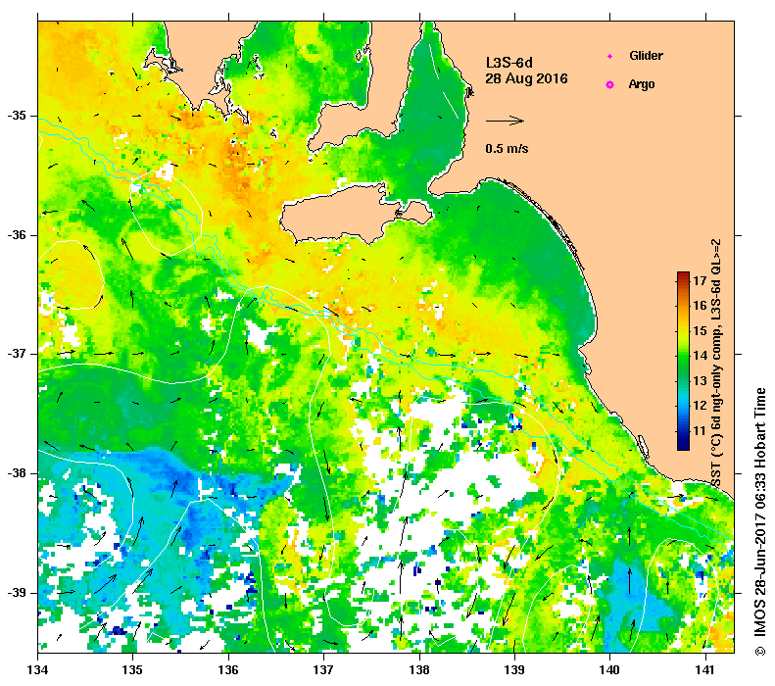Click latitude axis label -35
Screen dimensions: 775x686
click(x=17, y=116)
